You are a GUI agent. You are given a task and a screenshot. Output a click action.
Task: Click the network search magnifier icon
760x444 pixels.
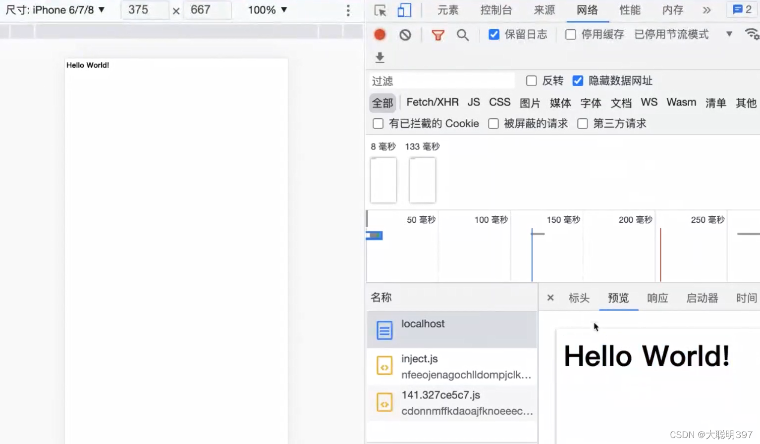[463, 35]
